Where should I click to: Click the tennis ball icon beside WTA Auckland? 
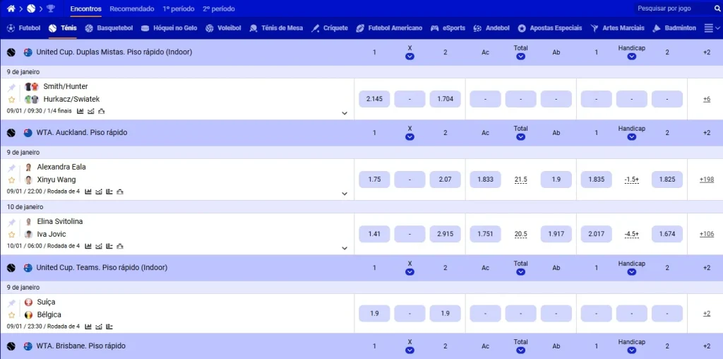click(x=11, y=133)
